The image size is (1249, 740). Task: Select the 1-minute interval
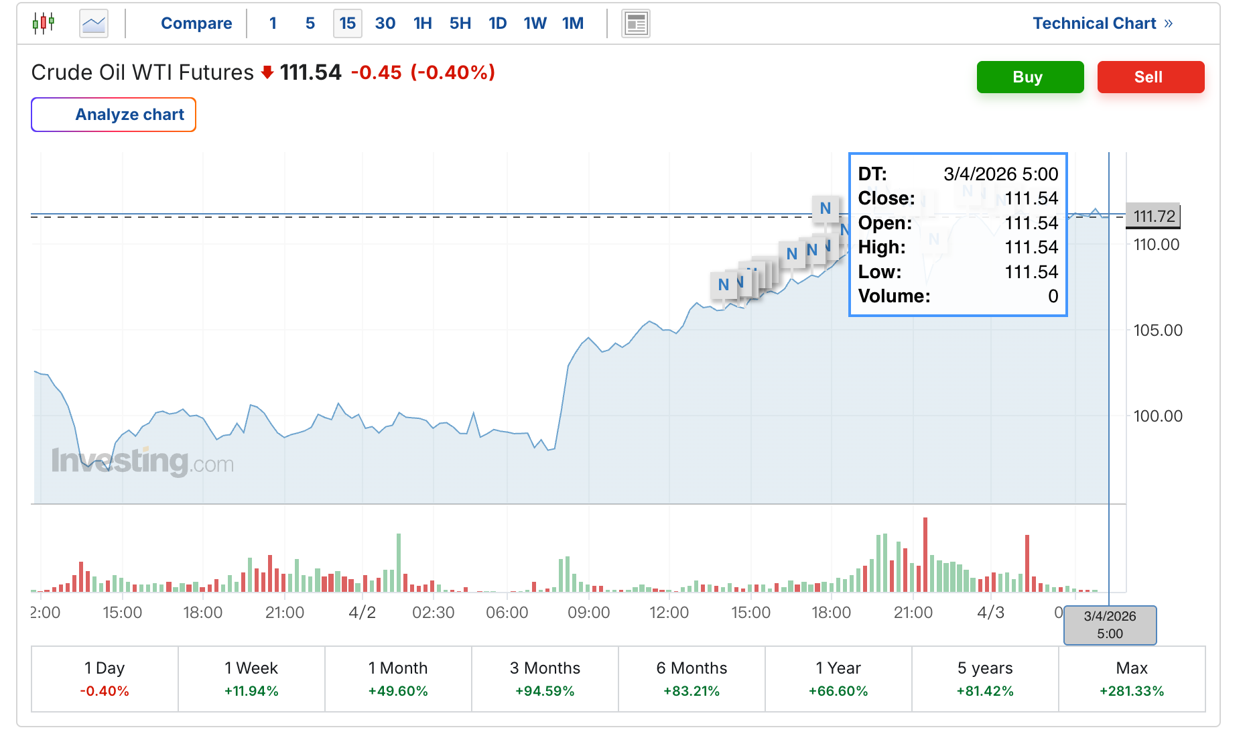tap(273, 23)
